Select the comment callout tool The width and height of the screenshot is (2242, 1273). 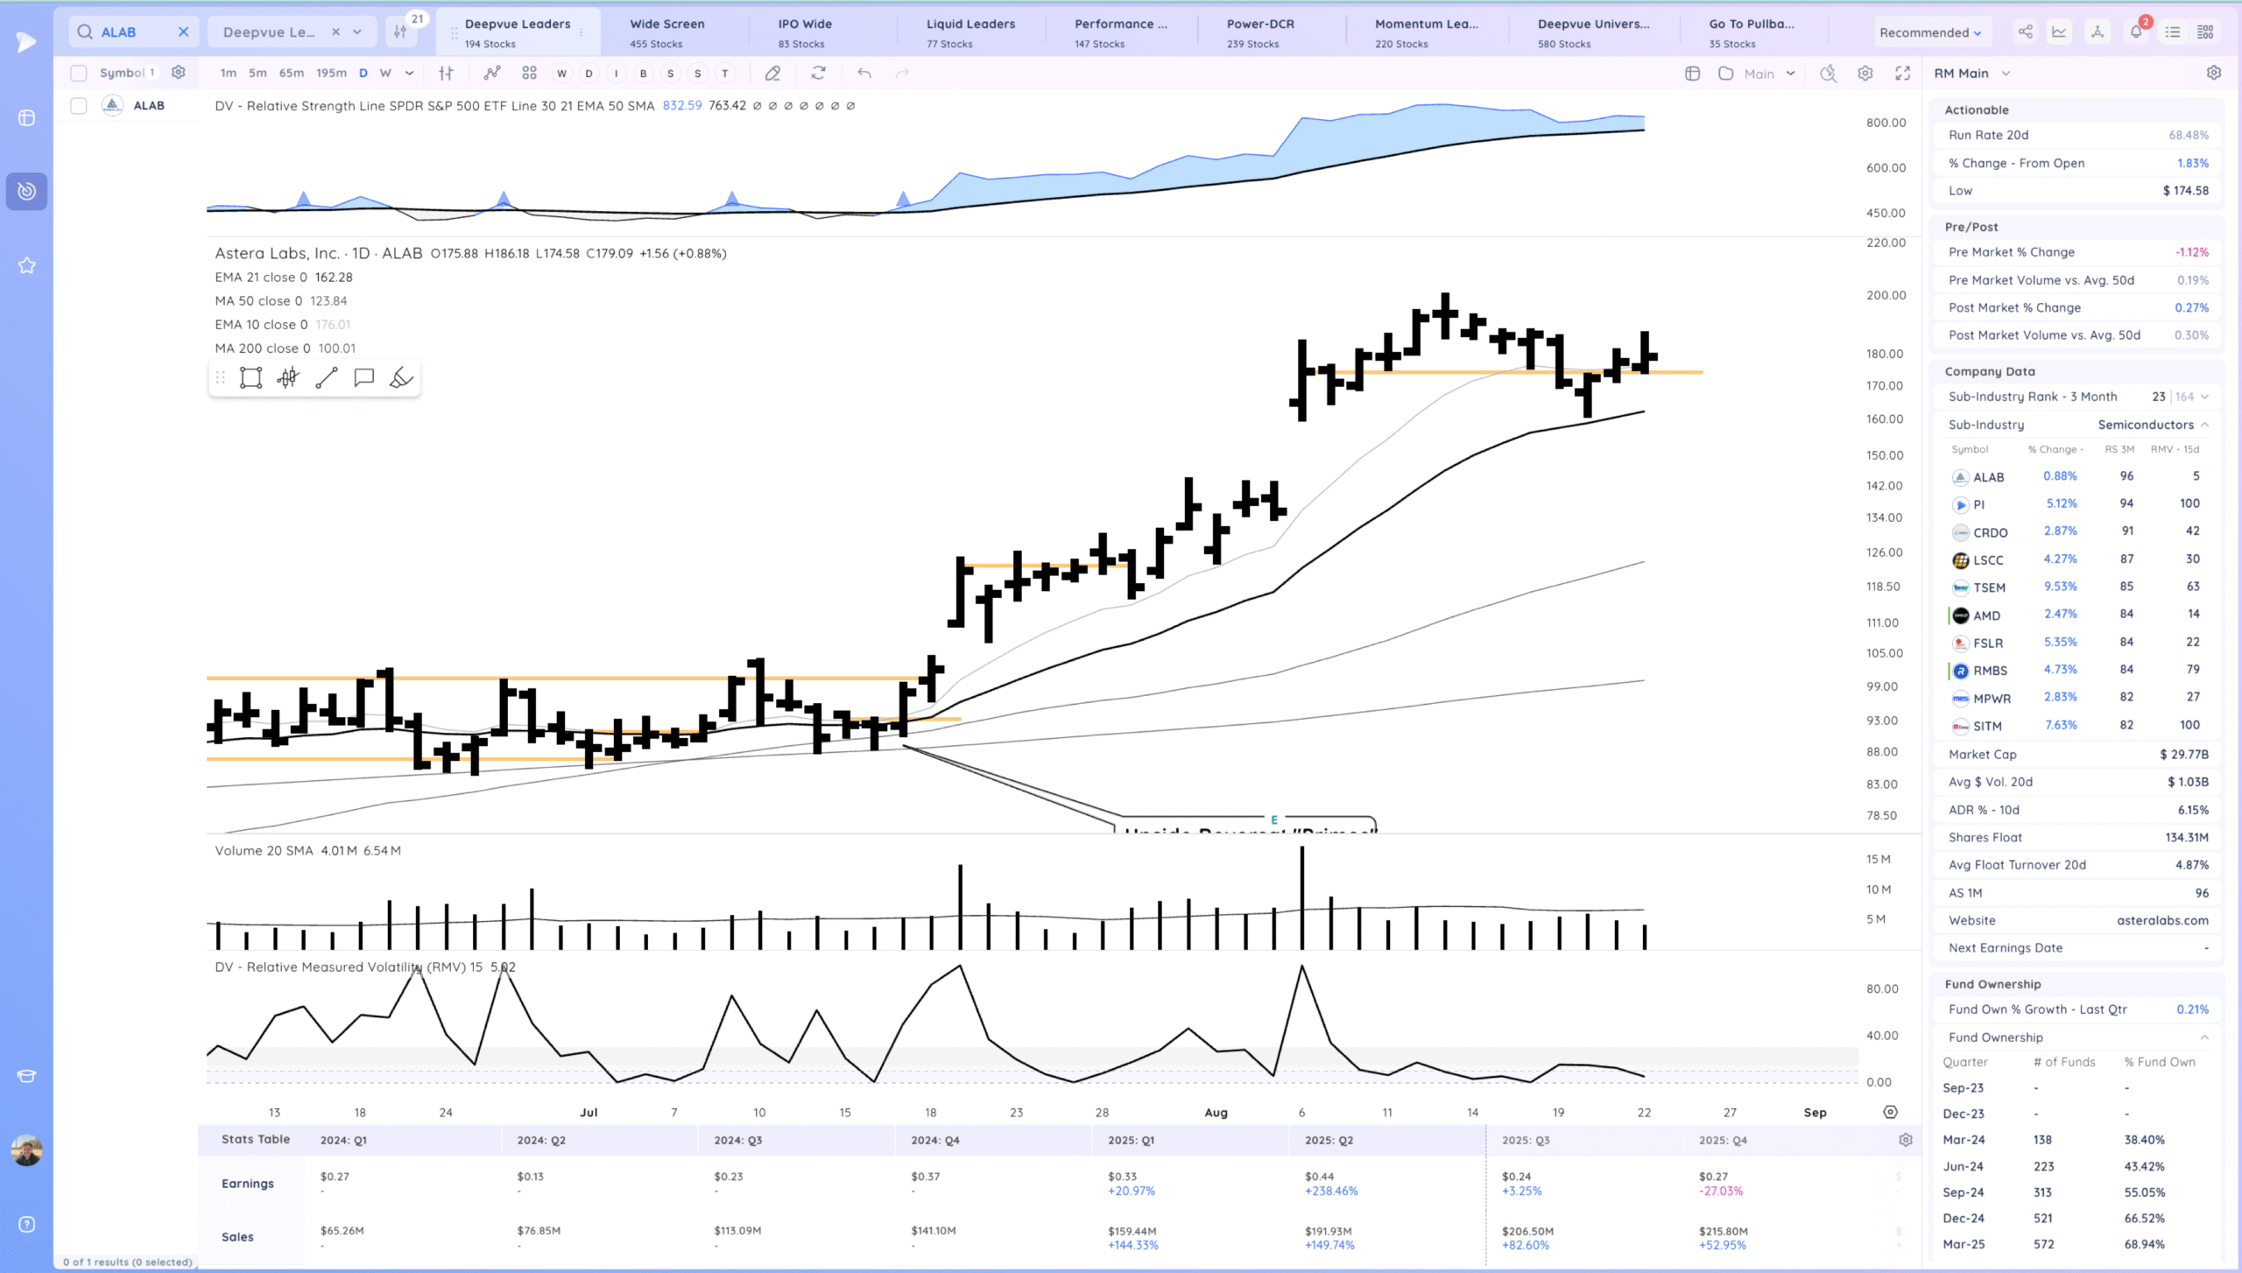[363, 378]
